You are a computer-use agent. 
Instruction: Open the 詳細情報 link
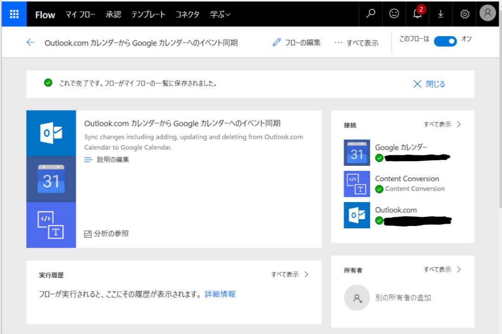pos(220,294)
